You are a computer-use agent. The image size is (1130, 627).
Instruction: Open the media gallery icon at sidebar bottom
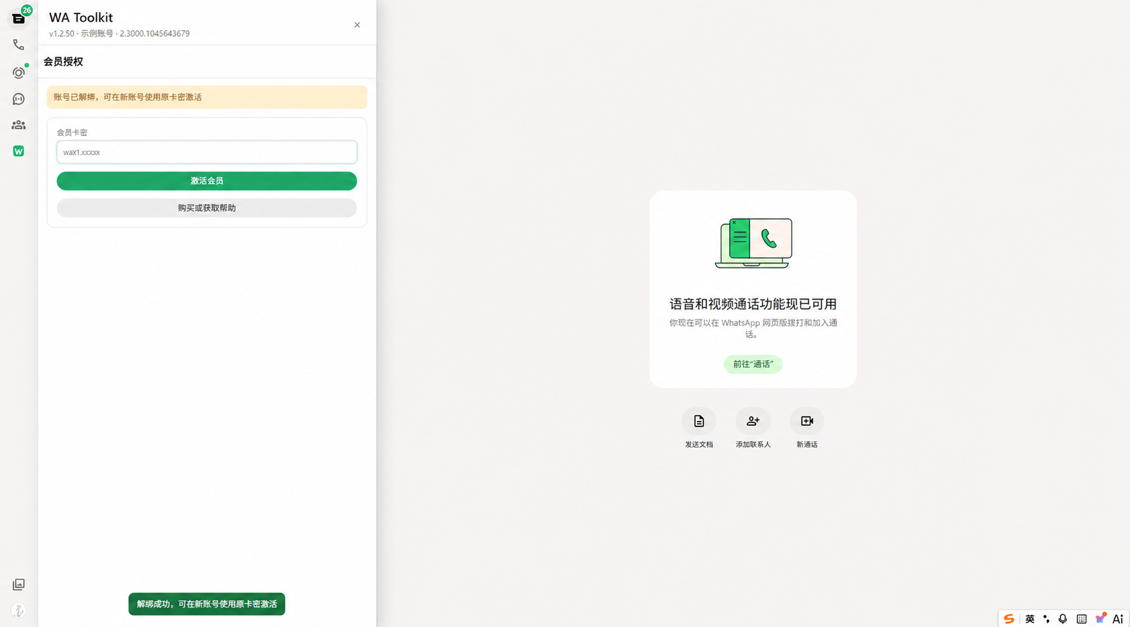click(19, 585)
